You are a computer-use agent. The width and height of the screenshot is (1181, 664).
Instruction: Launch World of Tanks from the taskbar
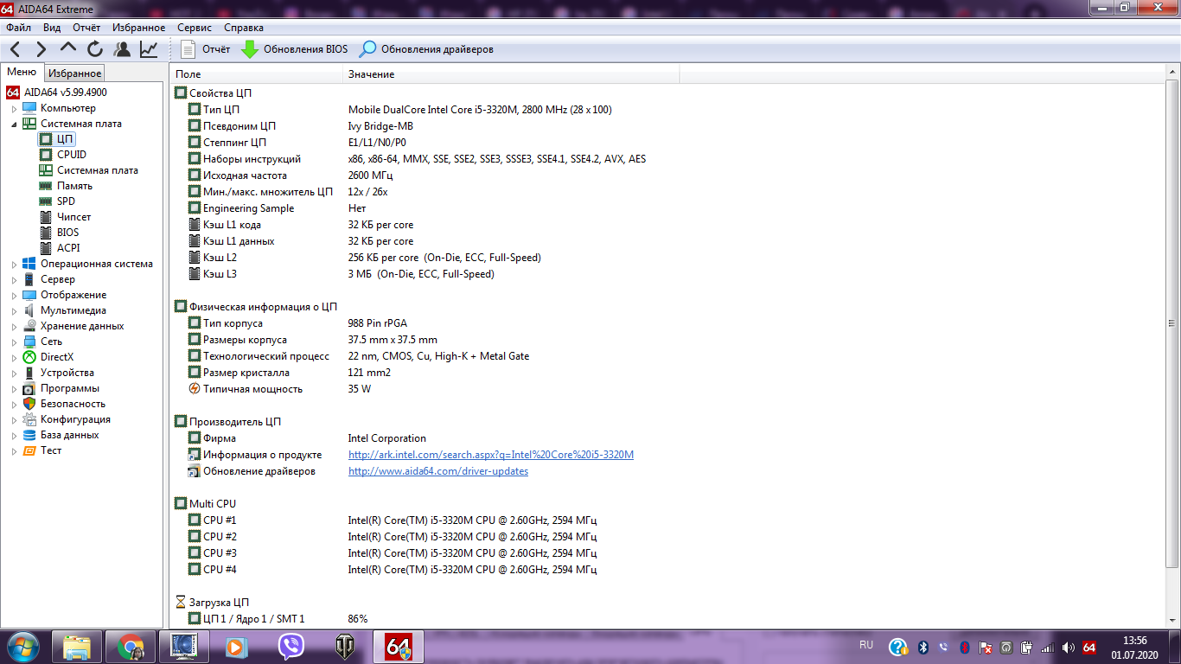pos(345,647)
